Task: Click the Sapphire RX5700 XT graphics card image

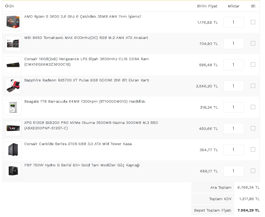Action: tap(13, 86)
